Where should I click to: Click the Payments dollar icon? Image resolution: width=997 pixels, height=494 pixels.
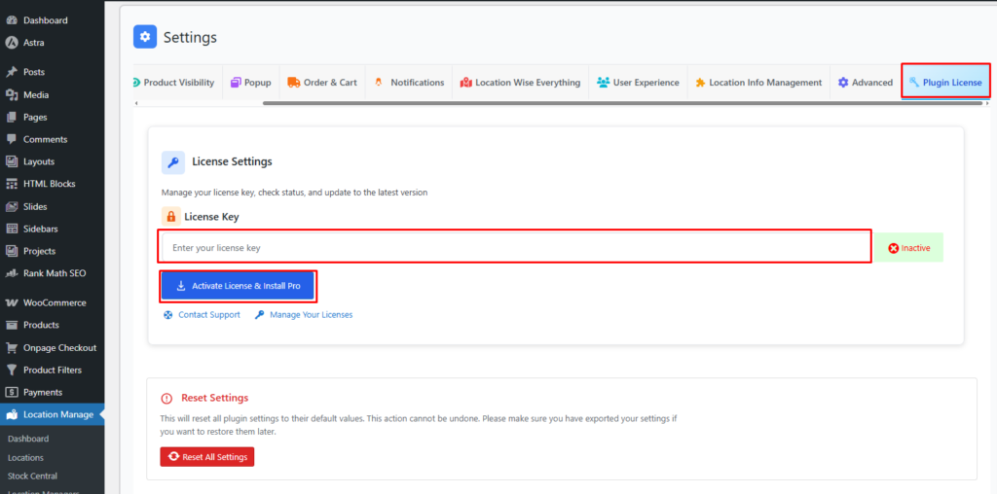coord(12,393)
